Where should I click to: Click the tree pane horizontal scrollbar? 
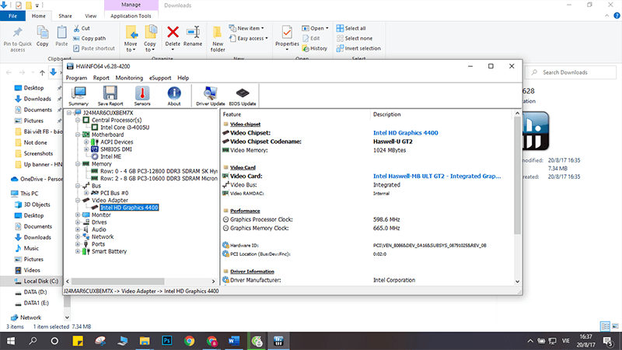point(118,281)
